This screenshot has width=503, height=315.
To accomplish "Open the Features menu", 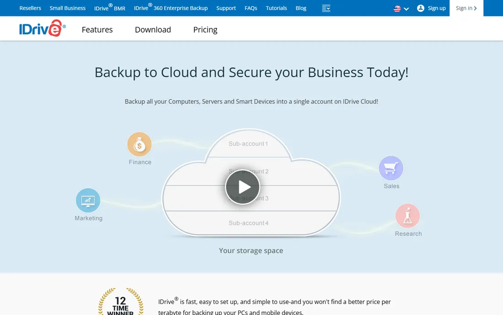I will coord(97,30).
